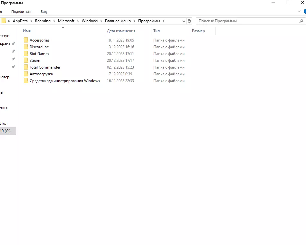Viewport: 306px width, 245px height.
Task: Open the Accessories folder icon
Action: 26,40
